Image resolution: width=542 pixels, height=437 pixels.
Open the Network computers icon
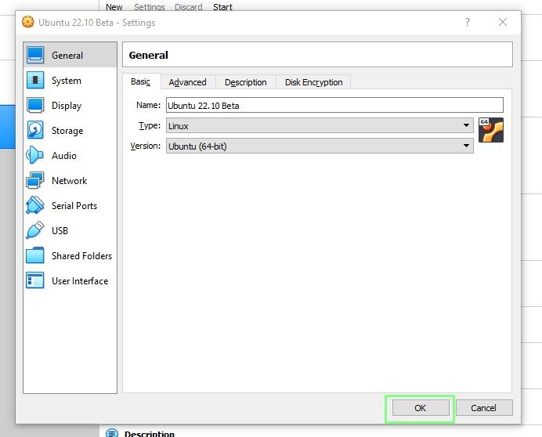tap(35, 180)
